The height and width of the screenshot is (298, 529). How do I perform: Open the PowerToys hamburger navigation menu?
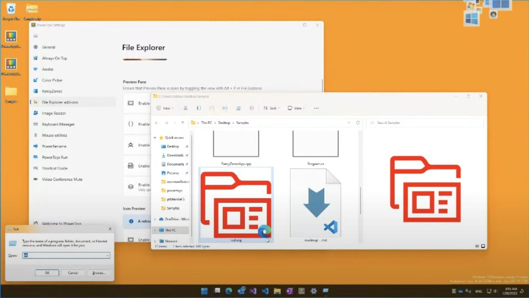pos(36,36)
